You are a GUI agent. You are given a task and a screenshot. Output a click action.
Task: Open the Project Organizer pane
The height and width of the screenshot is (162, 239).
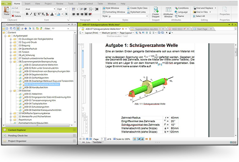point(39,141)
